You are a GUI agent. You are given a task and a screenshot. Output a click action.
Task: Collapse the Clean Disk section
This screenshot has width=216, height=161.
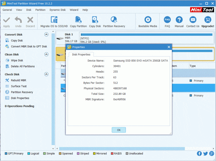46,54
